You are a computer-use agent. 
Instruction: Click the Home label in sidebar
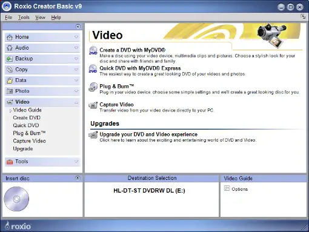[x=22, y=37]
